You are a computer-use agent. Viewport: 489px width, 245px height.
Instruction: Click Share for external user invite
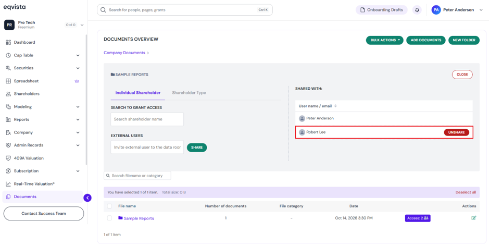tap(197, 148)
